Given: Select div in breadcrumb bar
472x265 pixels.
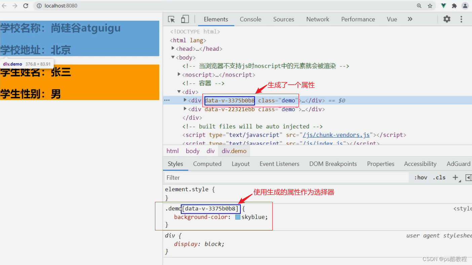Looking at the screenshot, I should pos(211,151).
